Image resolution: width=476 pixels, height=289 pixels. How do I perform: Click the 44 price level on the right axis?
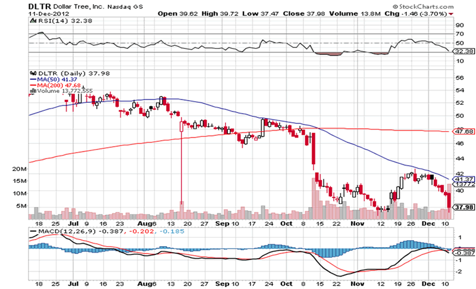click(x=459, y=159)
